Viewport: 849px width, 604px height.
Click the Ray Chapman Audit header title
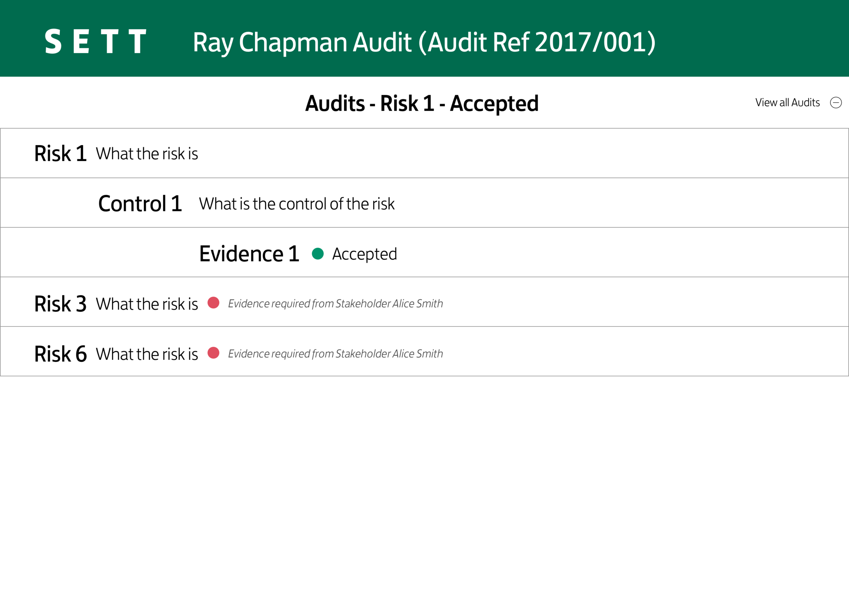424,42
